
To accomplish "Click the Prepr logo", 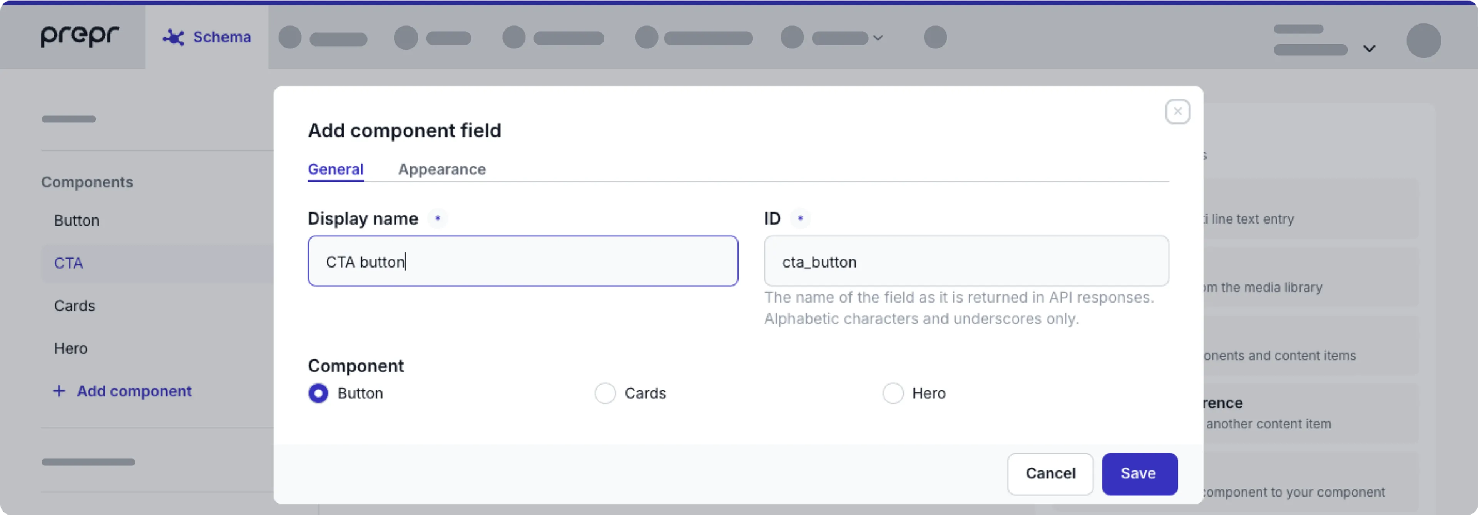I will click(79, 36).
